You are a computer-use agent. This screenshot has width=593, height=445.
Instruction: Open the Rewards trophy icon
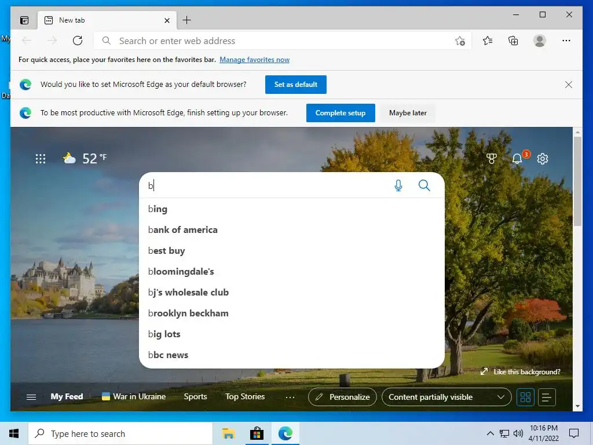pyautogui.click(x=491, y=159)
